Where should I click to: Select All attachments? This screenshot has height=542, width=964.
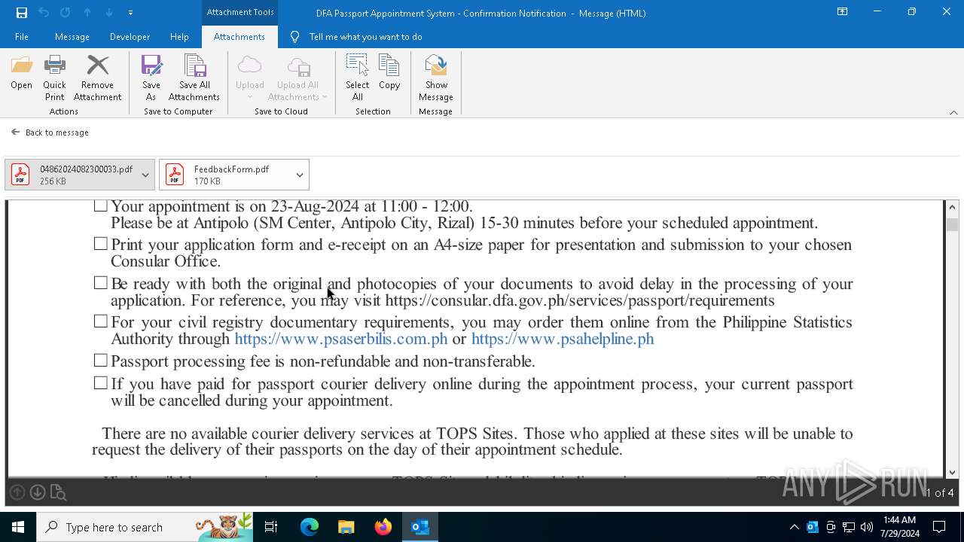tap(358, 78)
